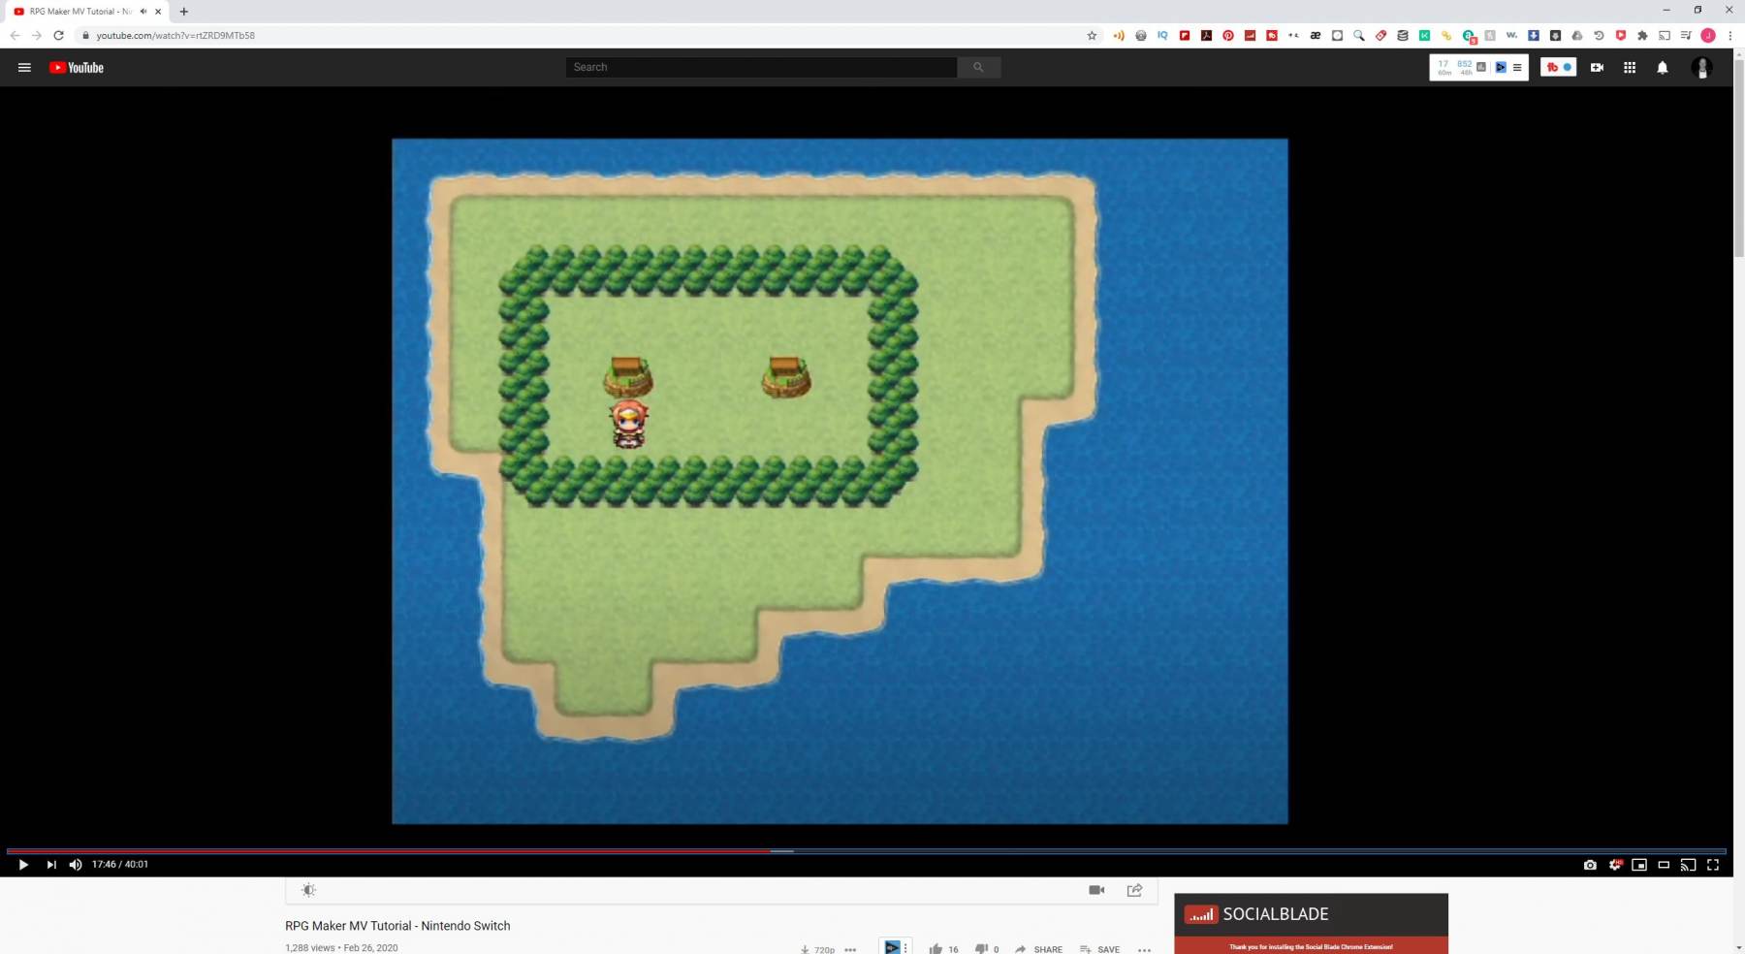Open the vidIQ hamburger menu
This screenshot has height=954, width=1745.
pos(1517,67)
